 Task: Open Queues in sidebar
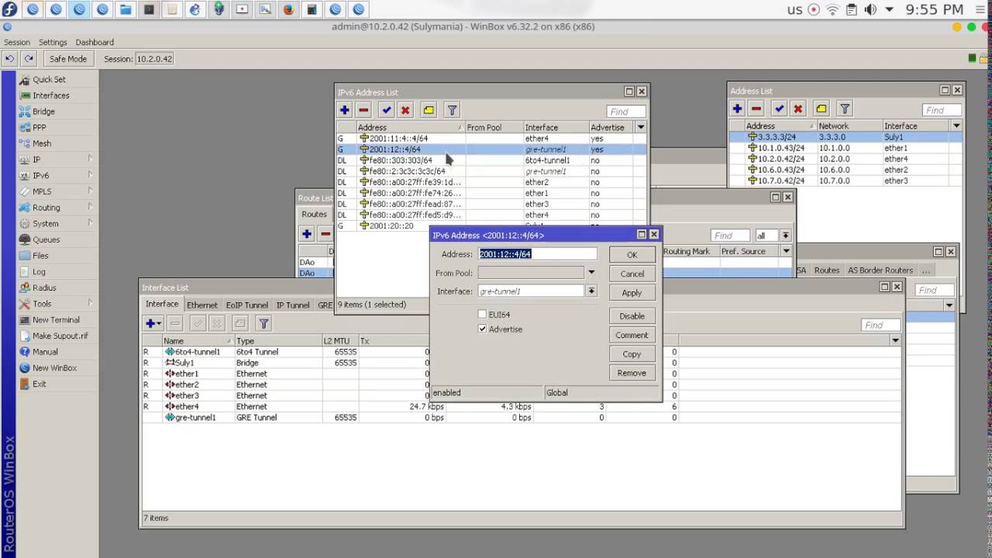46,239
